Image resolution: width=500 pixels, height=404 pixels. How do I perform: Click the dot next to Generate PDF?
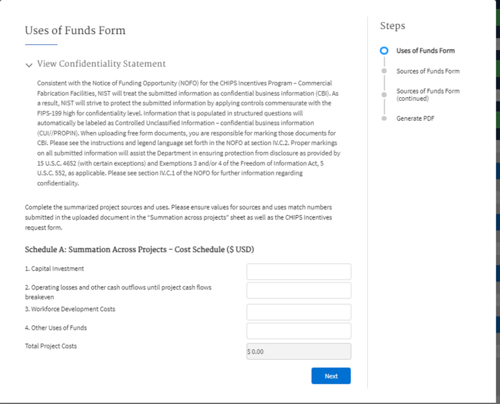[383, 119]
